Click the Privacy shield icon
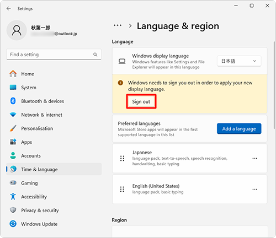This screenshot has height=238, width=276. (x=13, y=210)
